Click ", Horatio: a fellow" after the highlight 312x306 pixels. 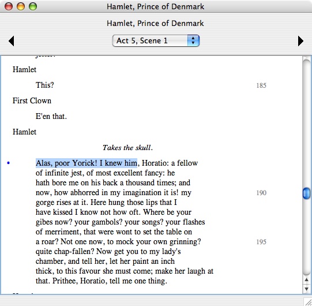(x=168, y=163)
